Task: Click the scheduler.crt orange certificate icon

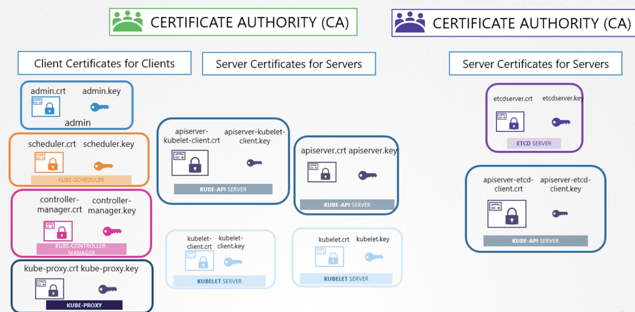Action: point(49,162)
